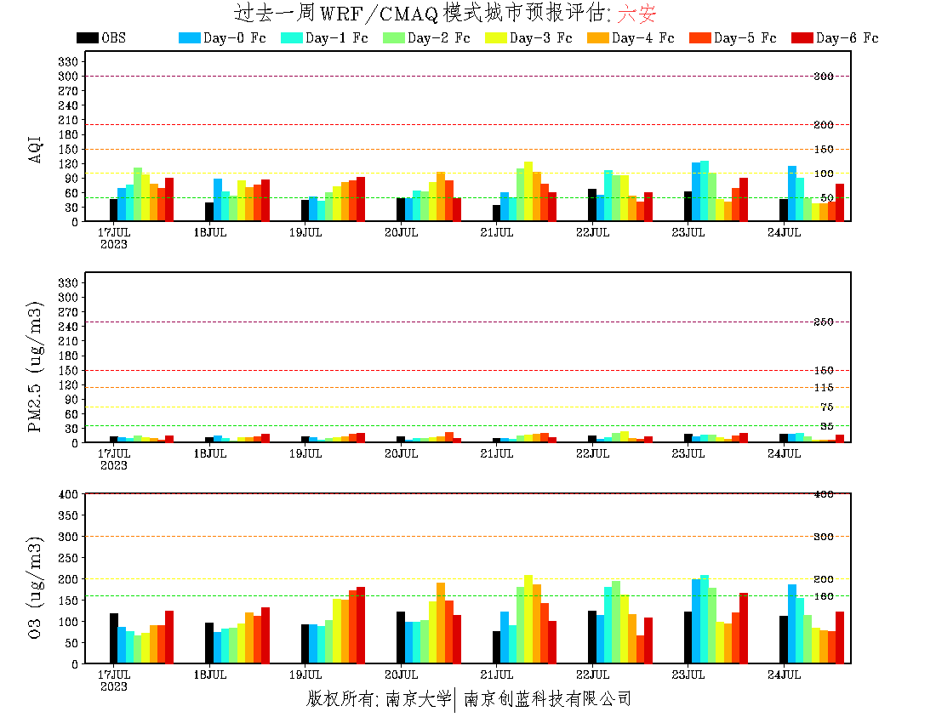936x723 pixels.
Task: Click the right-side '200' threshold label in AQI chart
Action: (x=823, y=125)
